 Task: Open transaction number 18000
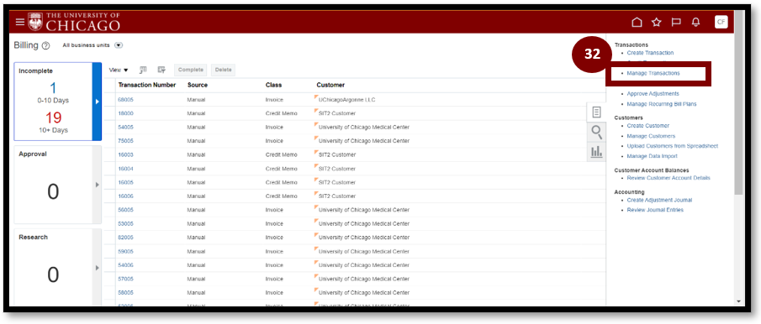click(125, 113)
